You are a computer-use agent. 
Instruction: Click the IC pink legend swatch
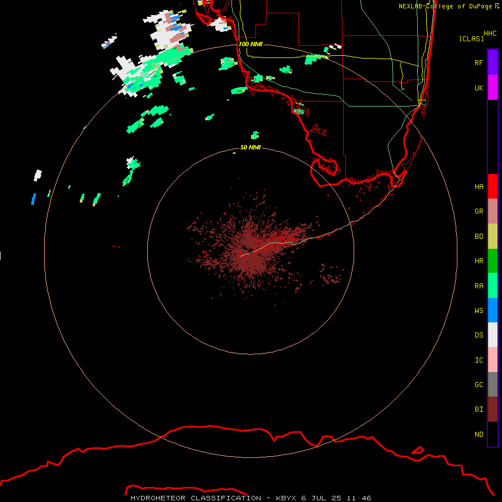(x=493, y=360)
